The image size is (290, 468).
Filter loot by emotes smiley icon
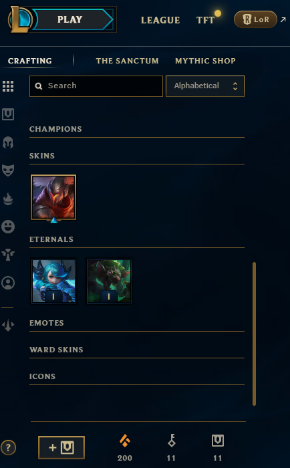tap(8, 227)
